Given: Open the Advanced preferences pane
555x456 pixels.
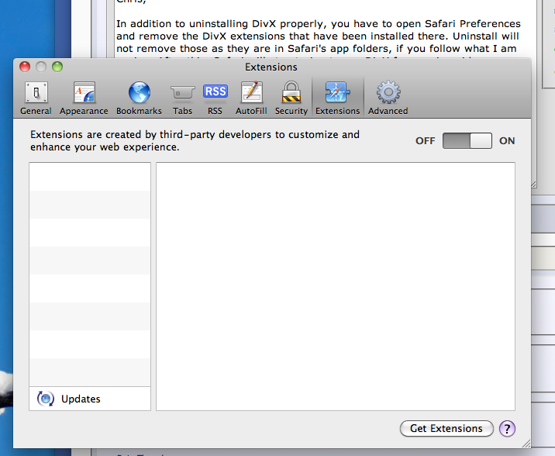Looking at the screenshot, I should 388,98.
